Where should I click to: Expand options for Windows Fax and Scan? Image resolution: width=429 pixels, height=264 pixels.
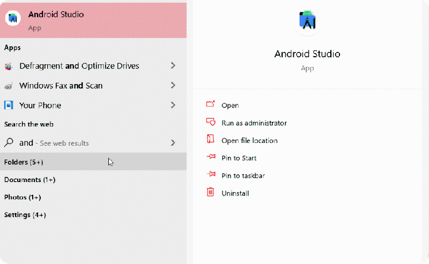[173, 85]
